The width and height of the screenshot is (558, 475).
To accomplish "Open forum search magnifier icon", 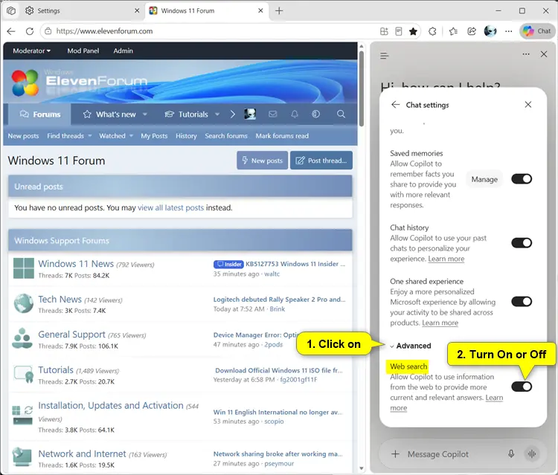I will (341, 114).
